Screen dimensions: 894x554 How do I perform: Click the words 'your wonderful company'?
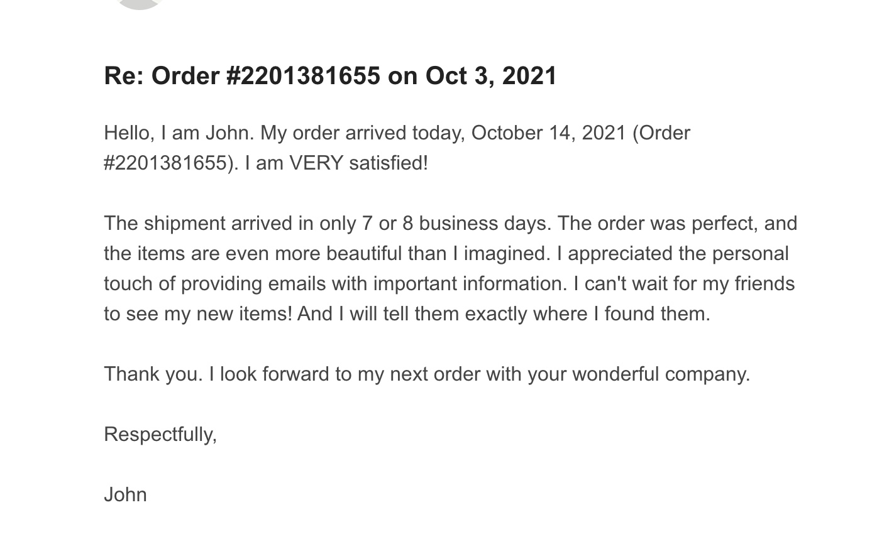[638, 374]
